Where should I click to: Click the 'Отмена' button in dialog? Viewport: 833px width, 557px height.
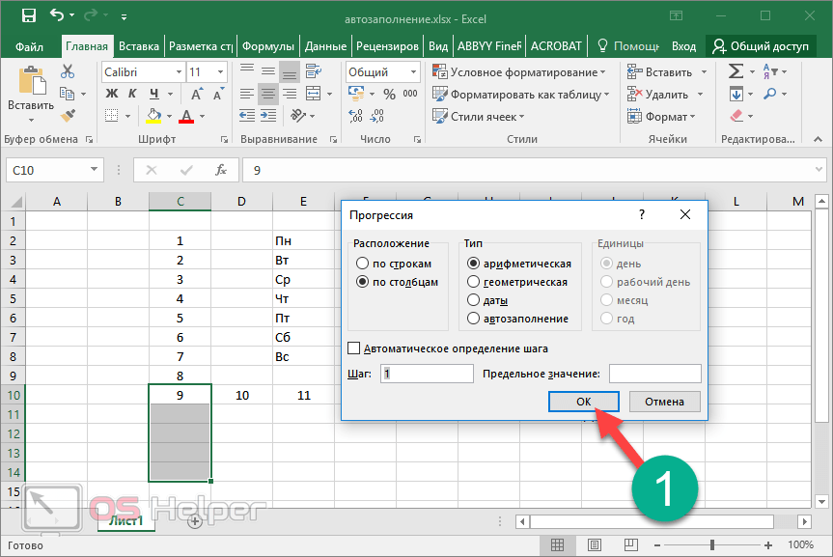(x=664, y=402)
